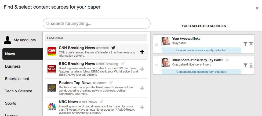This screenshot has height=116, width=262.
Task: Click the Reuters.com description text
Action: point(96,90)
